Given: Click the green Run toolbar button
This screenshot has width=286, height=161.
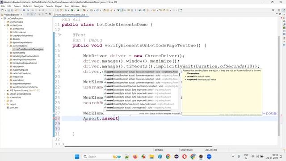Looking at the screenshot, I should tap(72, 10).
